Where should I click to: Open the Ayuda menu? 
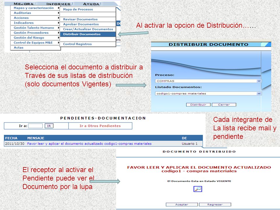91,4
